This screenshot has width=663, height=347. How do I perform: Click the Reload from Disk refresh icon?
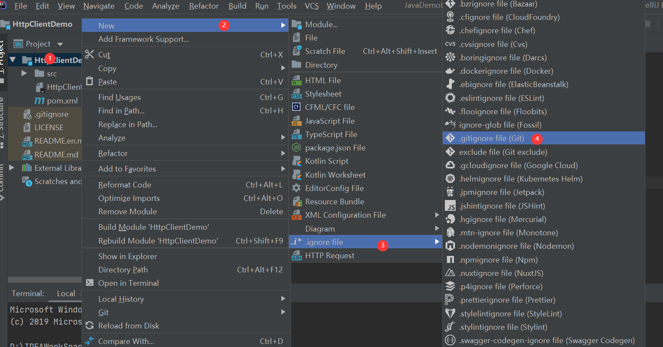tap(89, 325)
